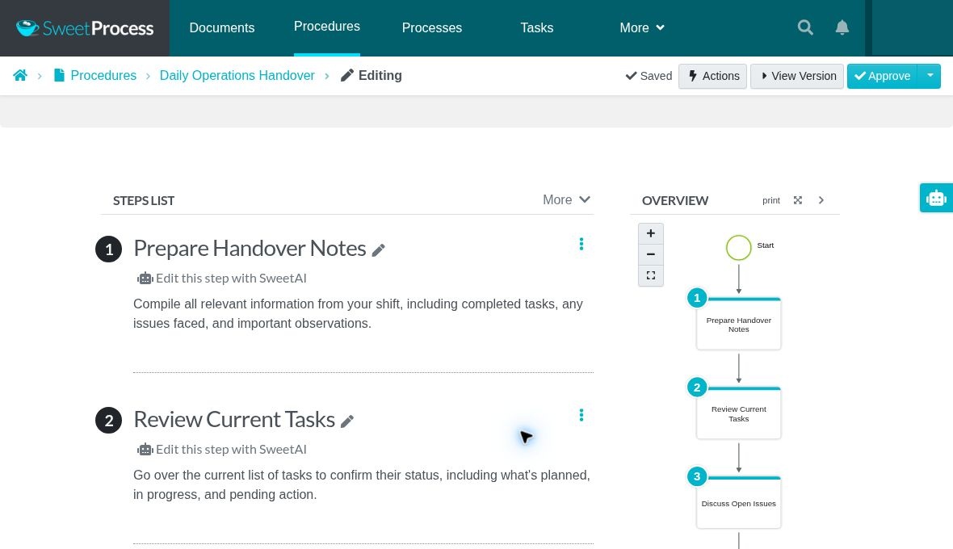Viewport: 953px width, 549px height.
Task: Go to home via house icon
Action: [x=20, y=75]
